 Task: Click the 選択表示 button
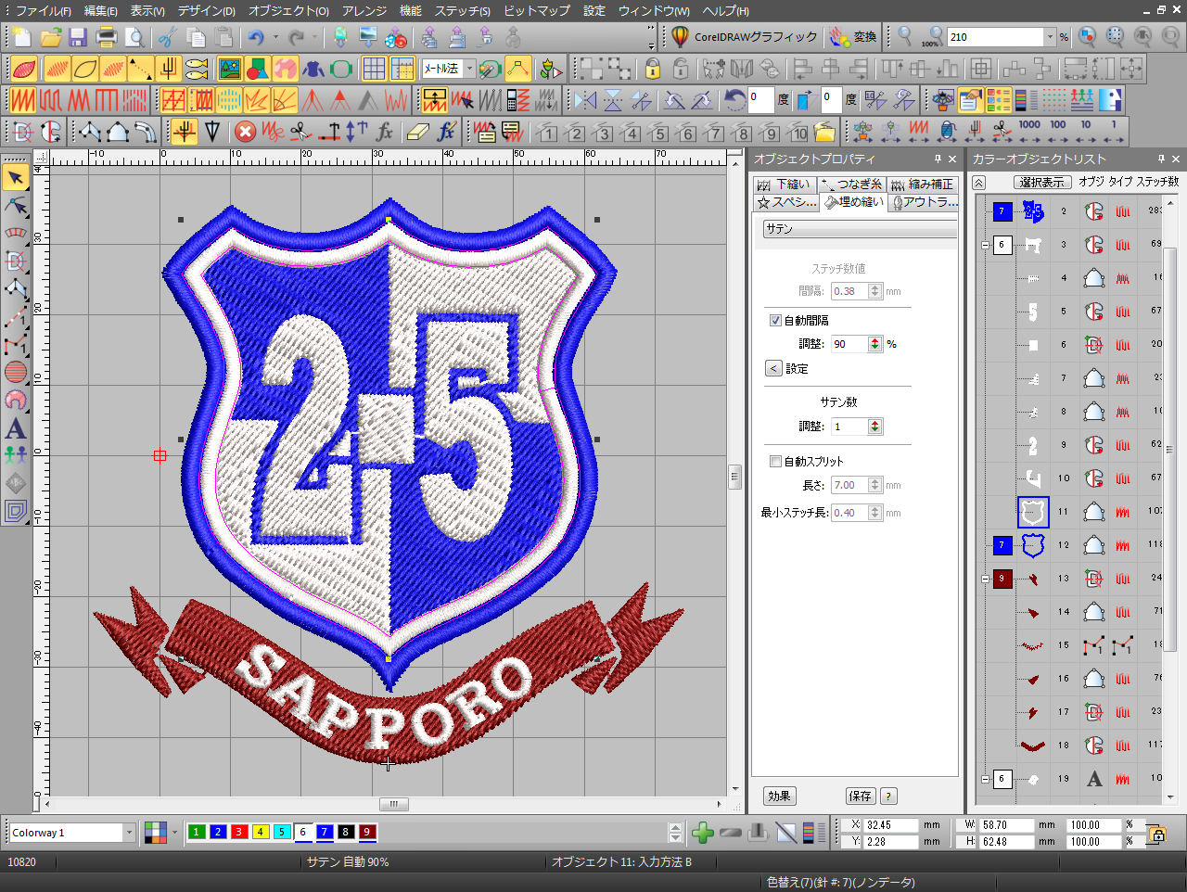tap(1043, 183)
